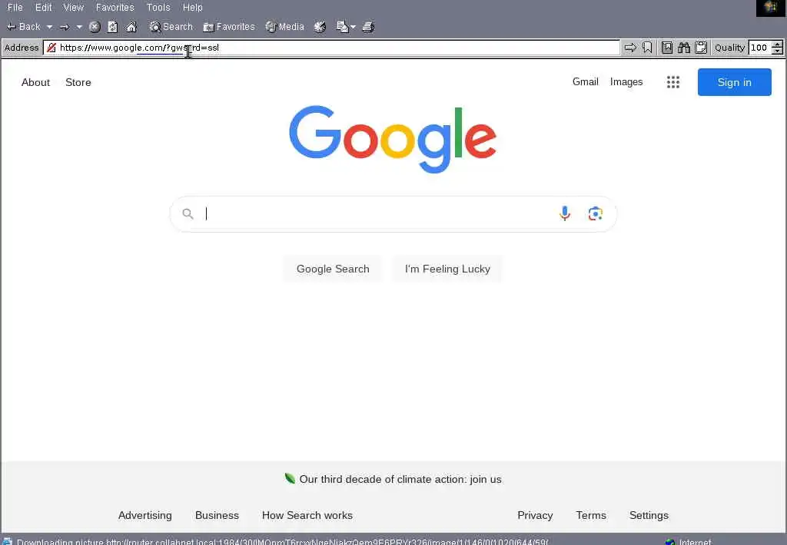Click the binoculars find icon

[x=684, y=48]
